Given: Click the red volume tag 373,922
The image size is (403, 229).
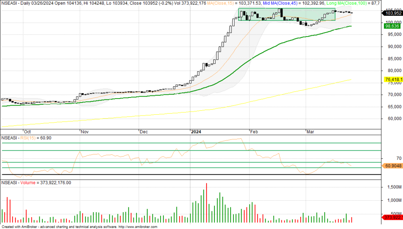Looking at the screenshot, I should pos(392,217).
